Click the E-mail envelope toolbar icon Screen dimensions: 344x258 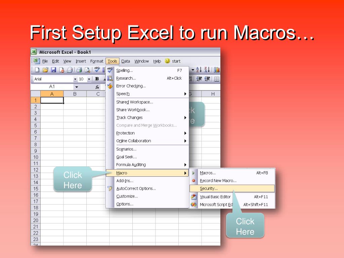(70, 70)
